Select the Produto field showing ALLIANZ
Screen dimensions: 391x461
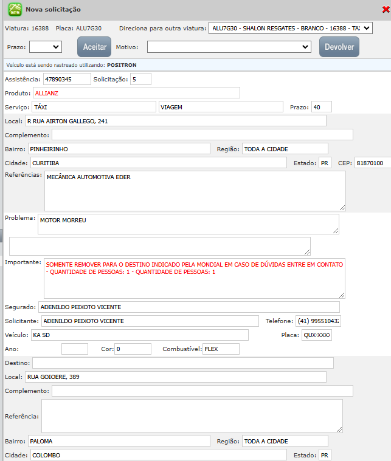[x=136, y=93]
